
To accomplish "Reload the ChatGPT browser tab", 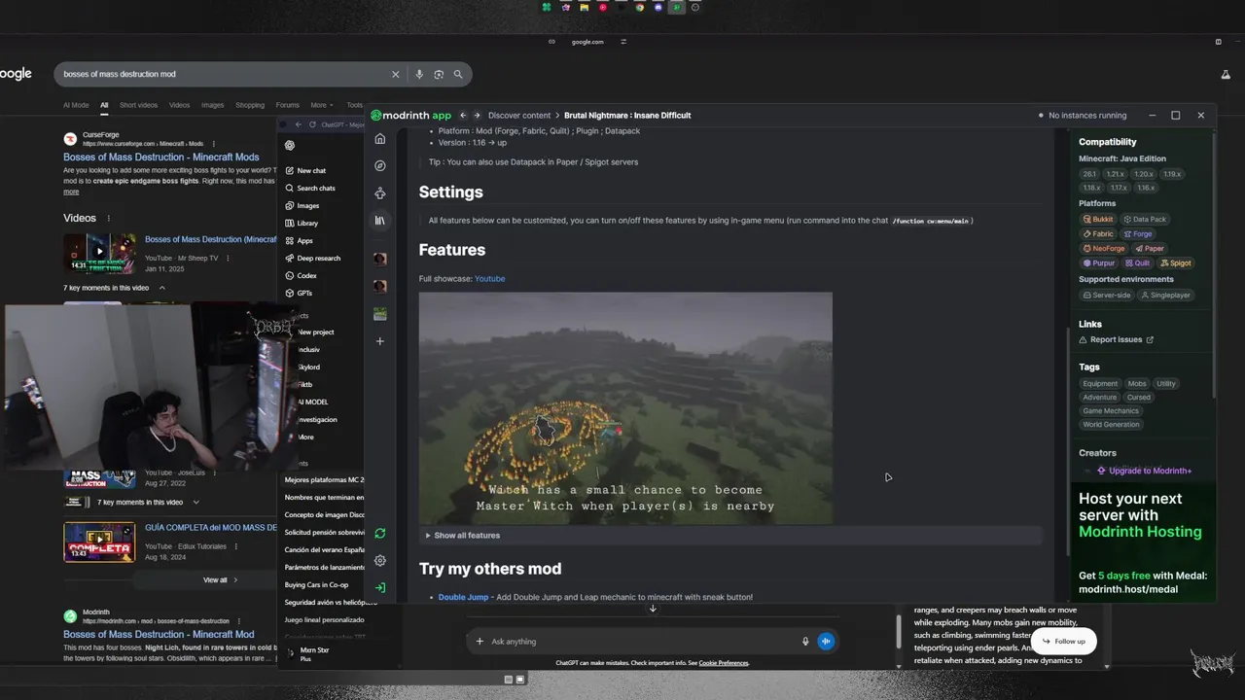I will click(x=313, y=124).
